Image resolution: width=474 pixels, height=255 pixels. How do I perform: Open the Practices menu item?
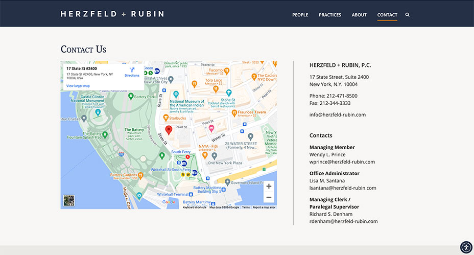tap(330, 15)
